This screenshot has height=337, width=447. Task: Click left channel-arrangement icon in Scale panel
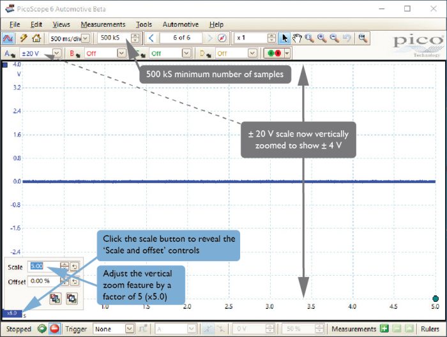coord(55,298)
